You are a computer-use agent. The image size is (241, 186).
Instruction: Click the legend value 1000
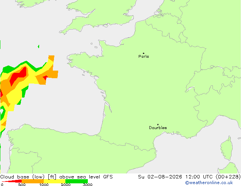44,184
